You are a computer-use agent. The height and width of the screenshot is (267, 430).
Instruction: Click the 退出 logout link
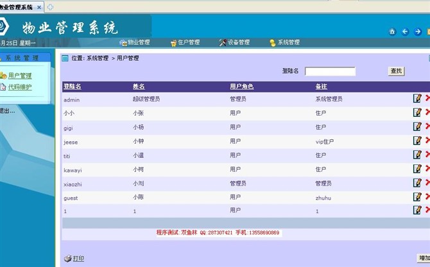(x=7, y=111)
